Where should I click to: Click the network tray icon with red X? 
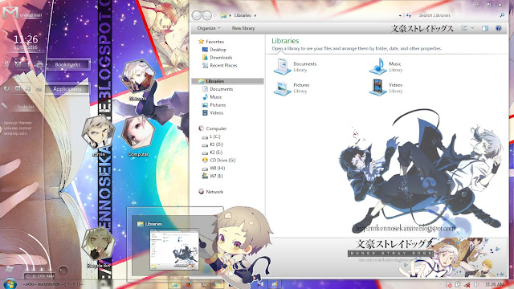pos(467,284)
